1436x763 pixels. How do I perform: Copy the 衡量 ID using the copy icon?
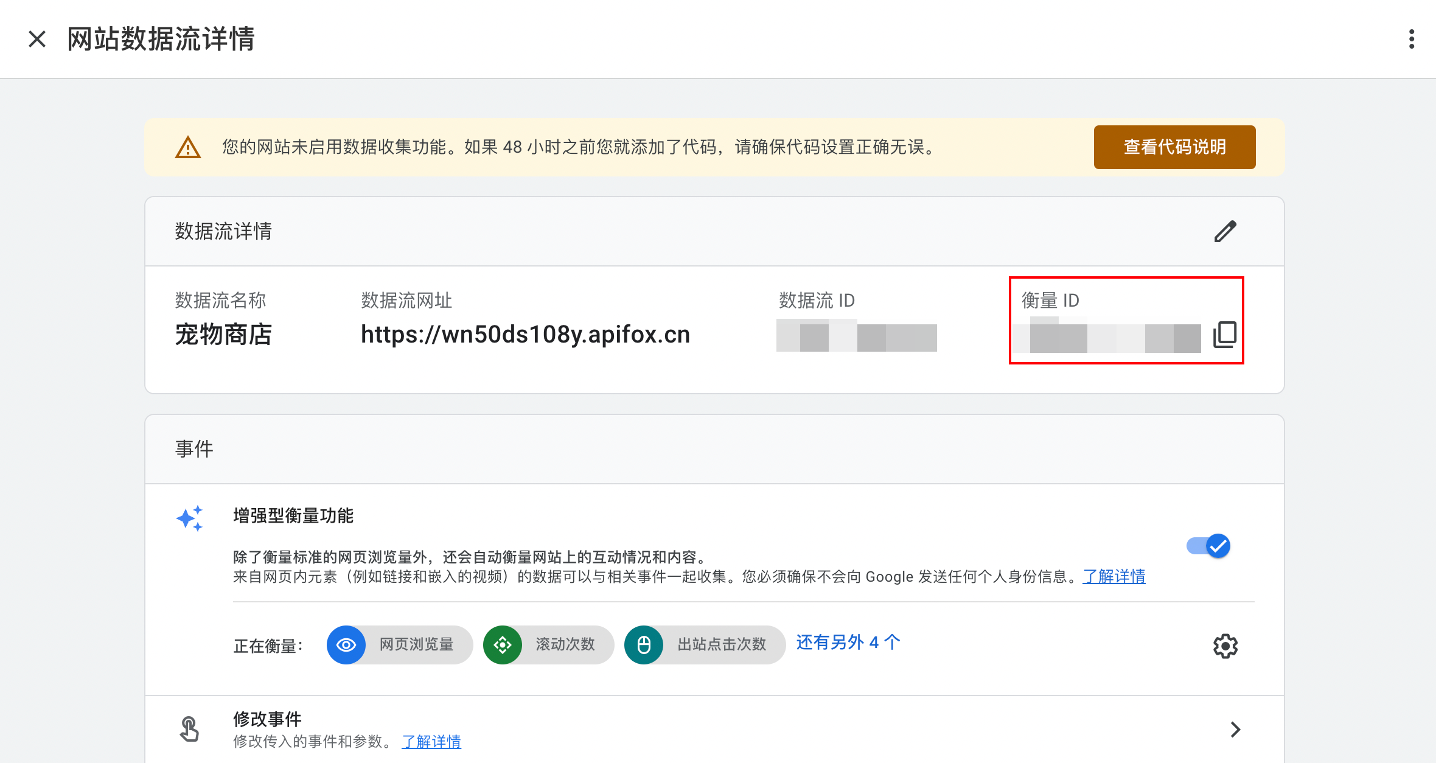[1224, 333]
